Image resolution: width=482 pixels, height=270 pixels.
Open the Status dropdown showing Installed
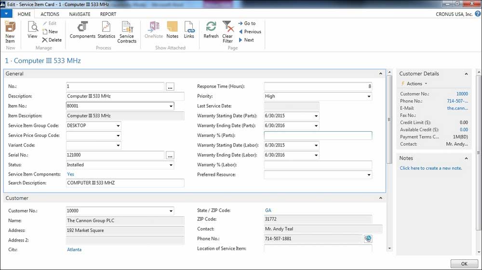coord(171,165)
